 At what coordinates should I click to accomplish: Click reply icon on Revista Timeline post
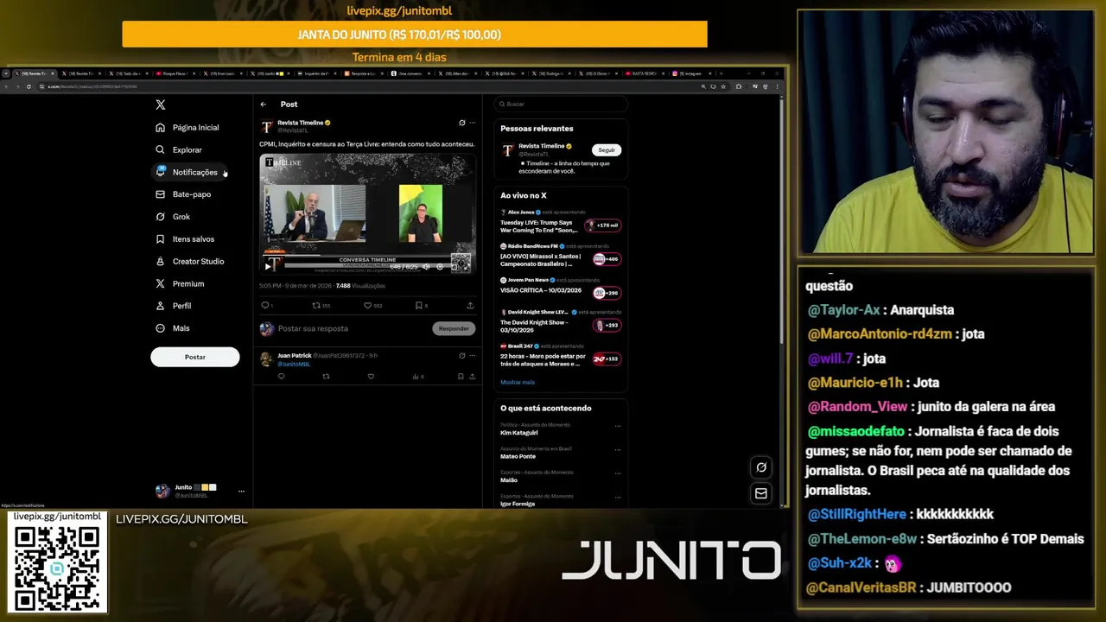pyautogui.click(x=265, y=305)
